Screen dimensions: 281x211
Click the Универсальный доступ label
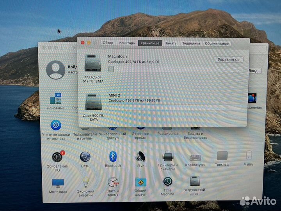(x=112, y=136)
